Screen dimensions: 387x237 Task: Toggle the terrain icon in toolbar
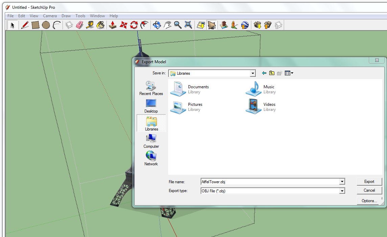(x=211, y=25)
